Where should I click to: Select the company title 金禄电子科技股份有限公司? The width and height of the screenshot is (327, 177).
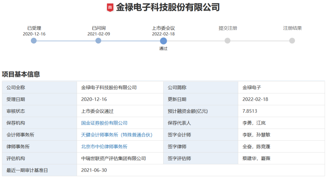tap(168, 7)
